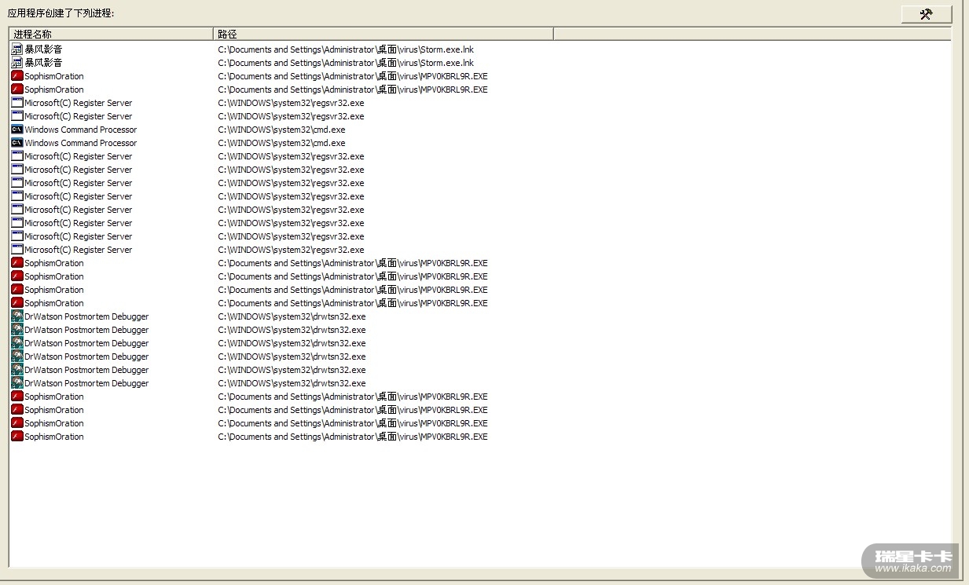
Task: Sort by the 路径 column header
Action: click(383, 34)
